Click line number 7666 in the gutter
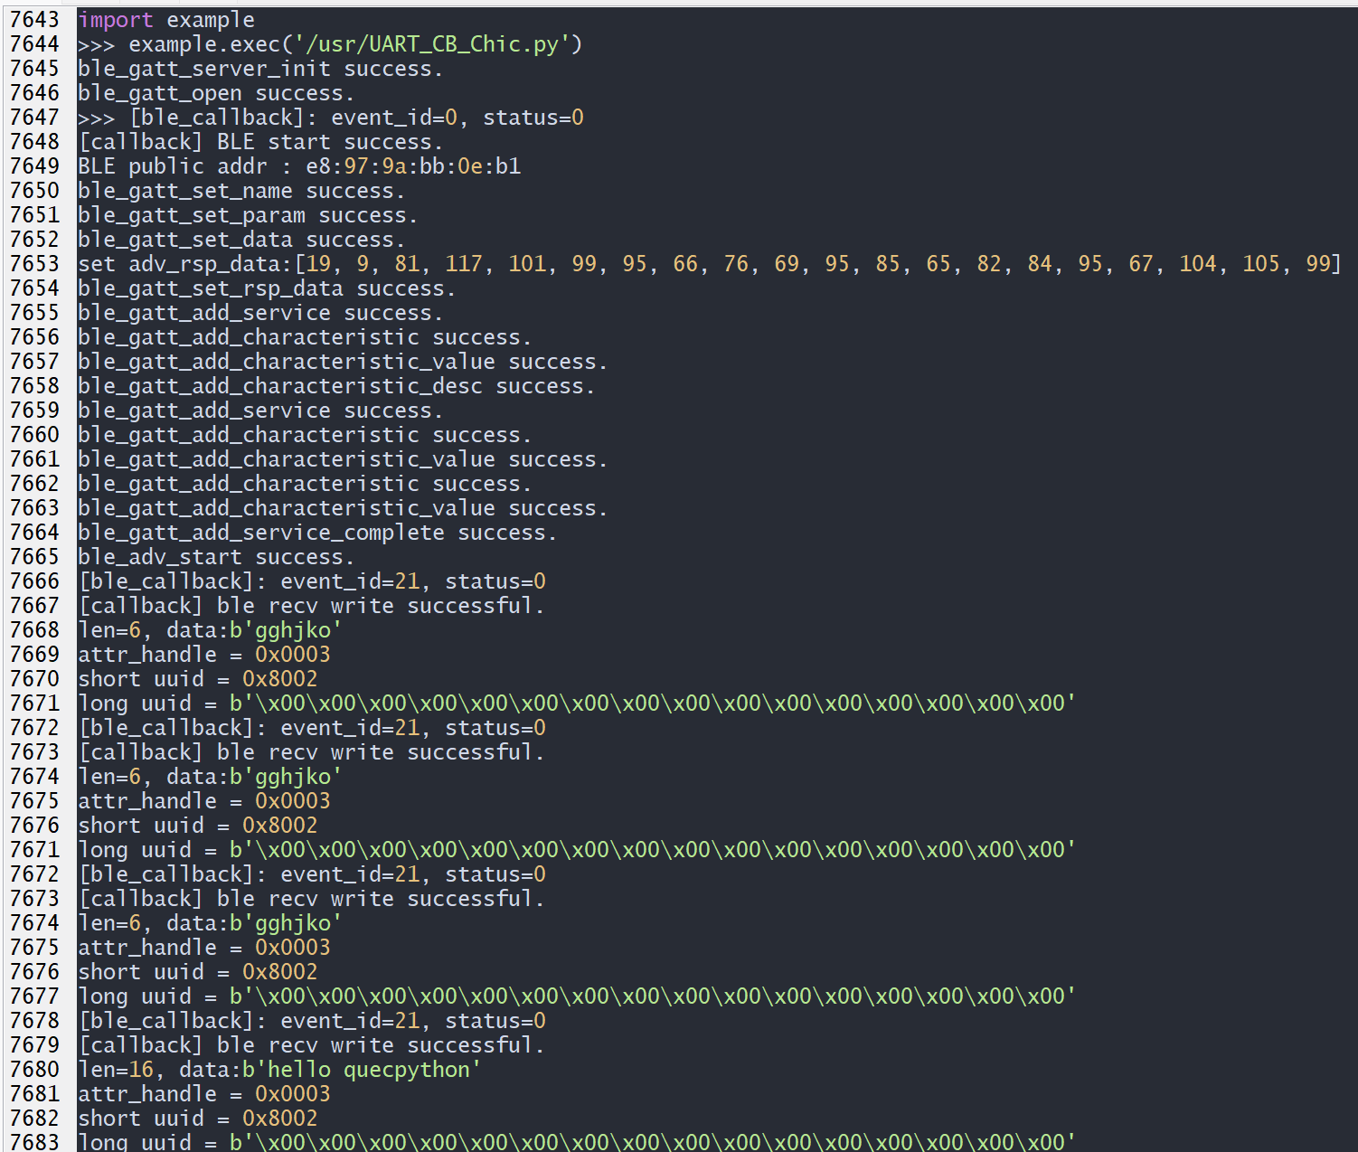 [x=34, y=581]
